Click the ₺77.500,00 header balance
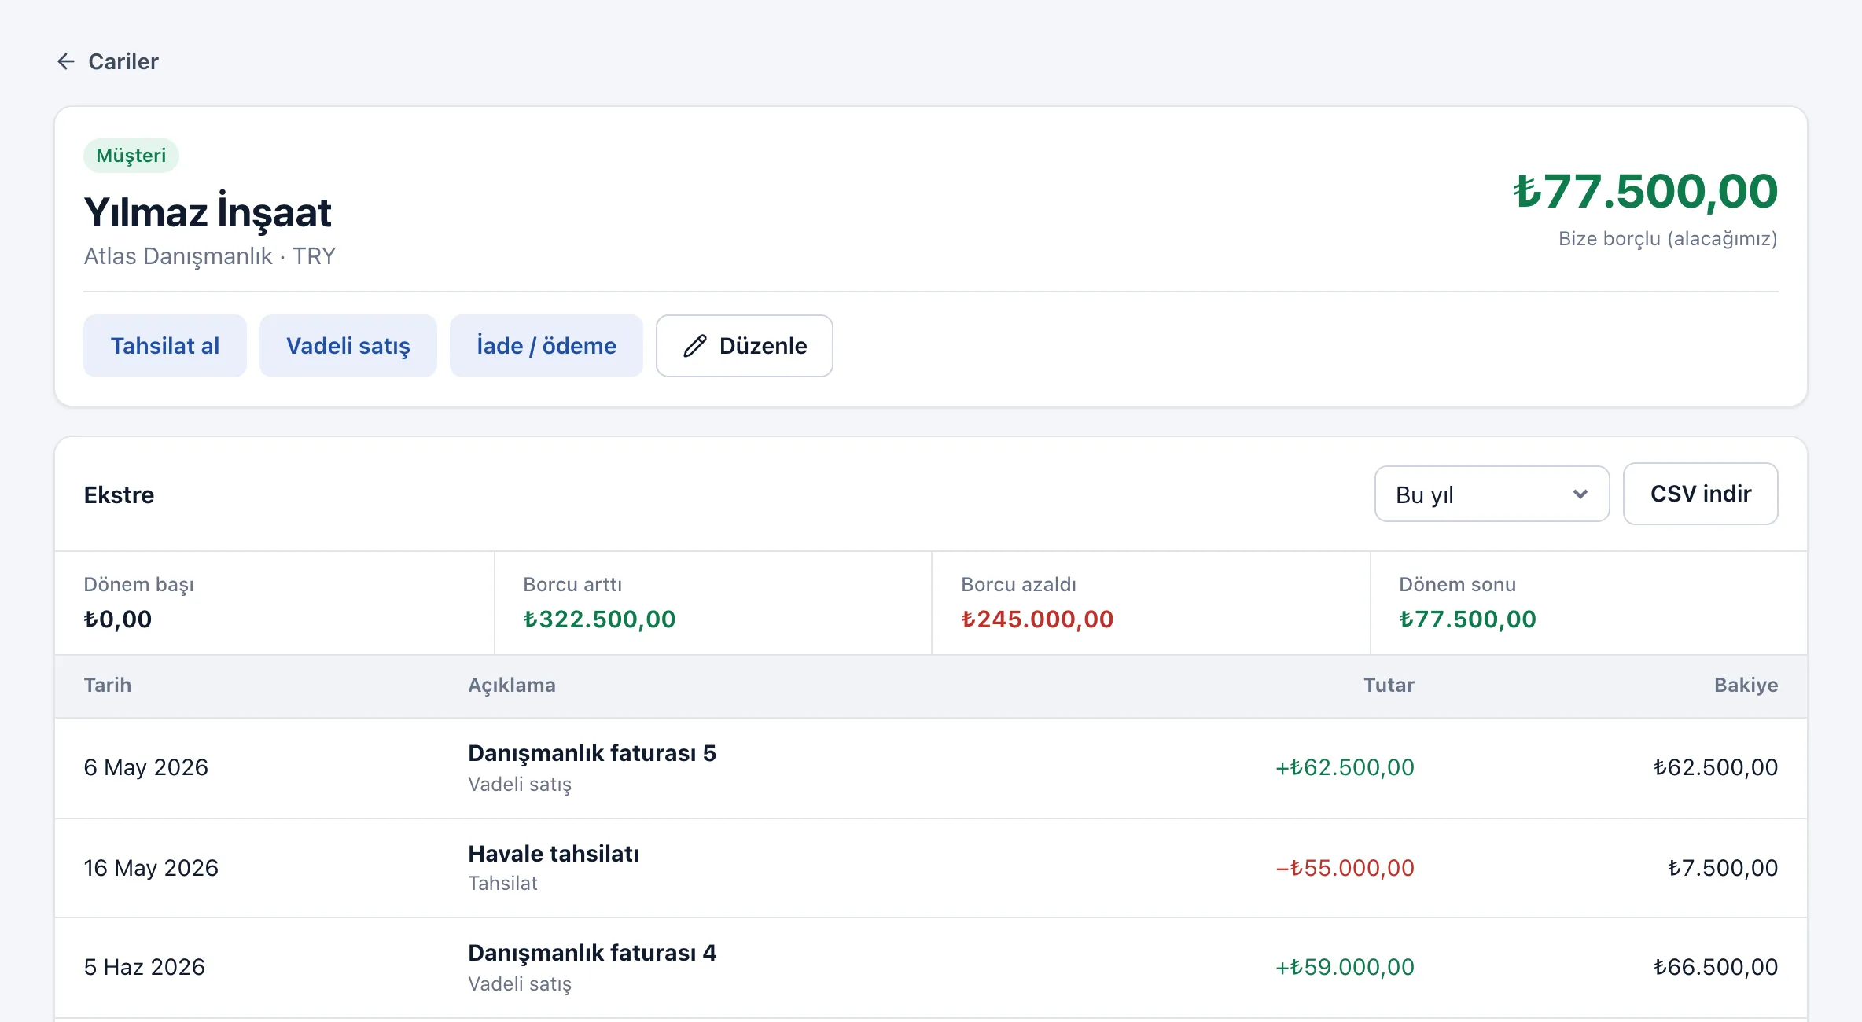Image resolution: width=1862 pixels, height=1022 pixels. coord(1645,191)
